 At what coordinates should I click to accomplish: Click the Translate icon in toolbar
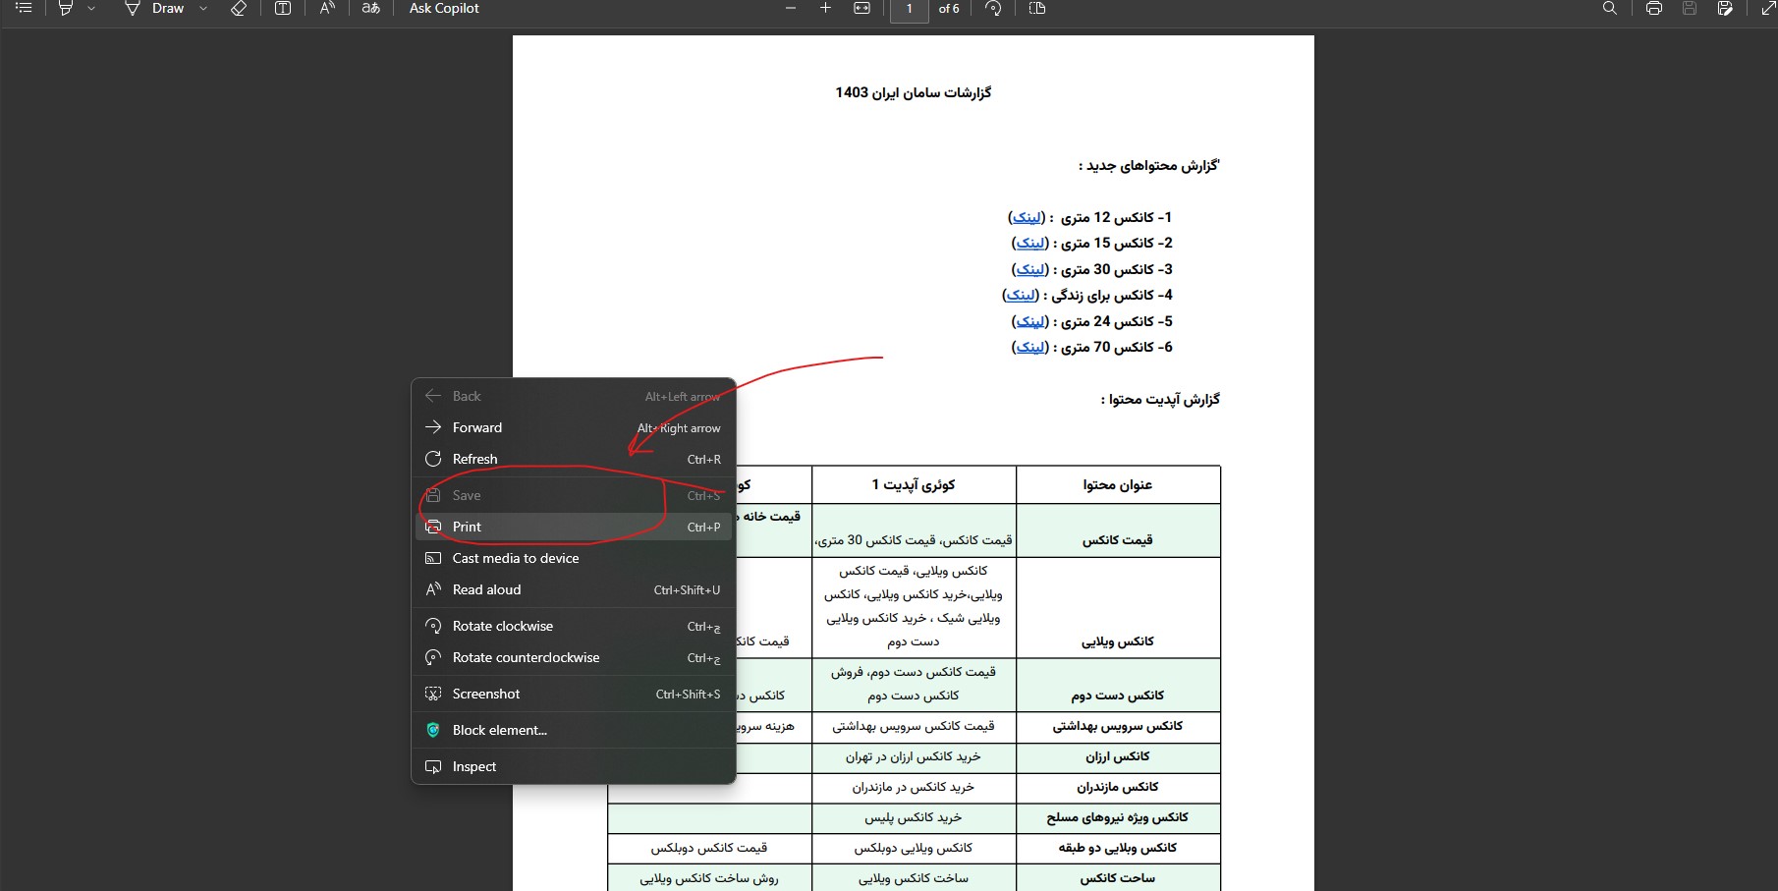pos(370,8)
